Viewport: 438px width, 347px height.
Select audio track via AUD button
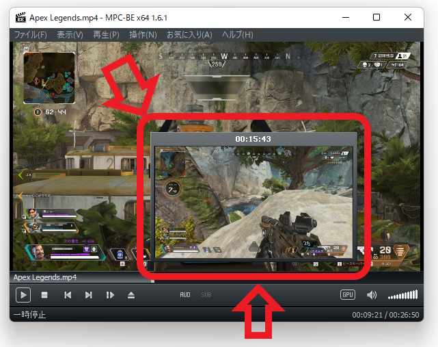(185, 295)
